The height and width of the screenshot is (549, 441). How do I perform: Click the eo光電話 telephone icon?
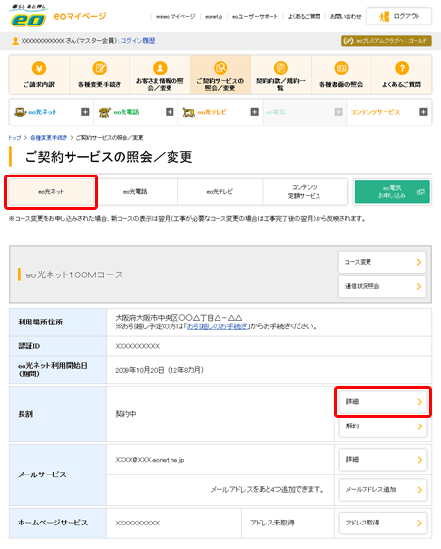105,112
